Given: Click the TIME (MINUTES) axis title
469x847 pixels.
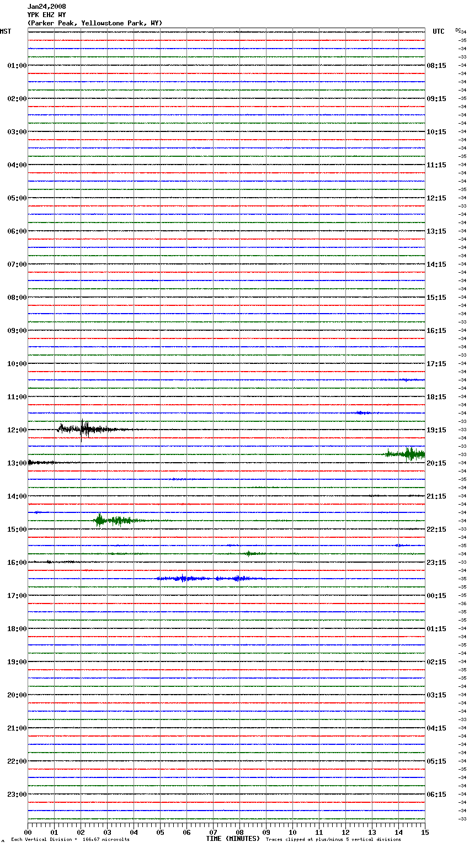Looking at the screenshot, I should pos(233,839).
